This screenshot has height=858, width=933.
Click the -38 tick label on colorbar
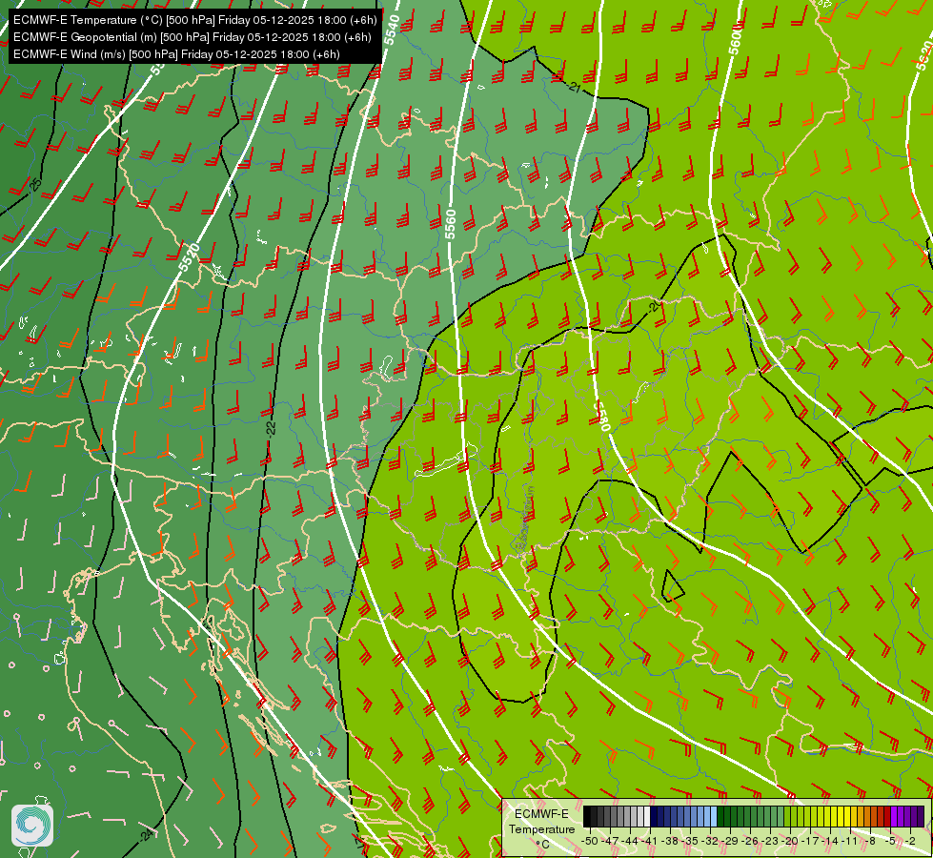671,841
